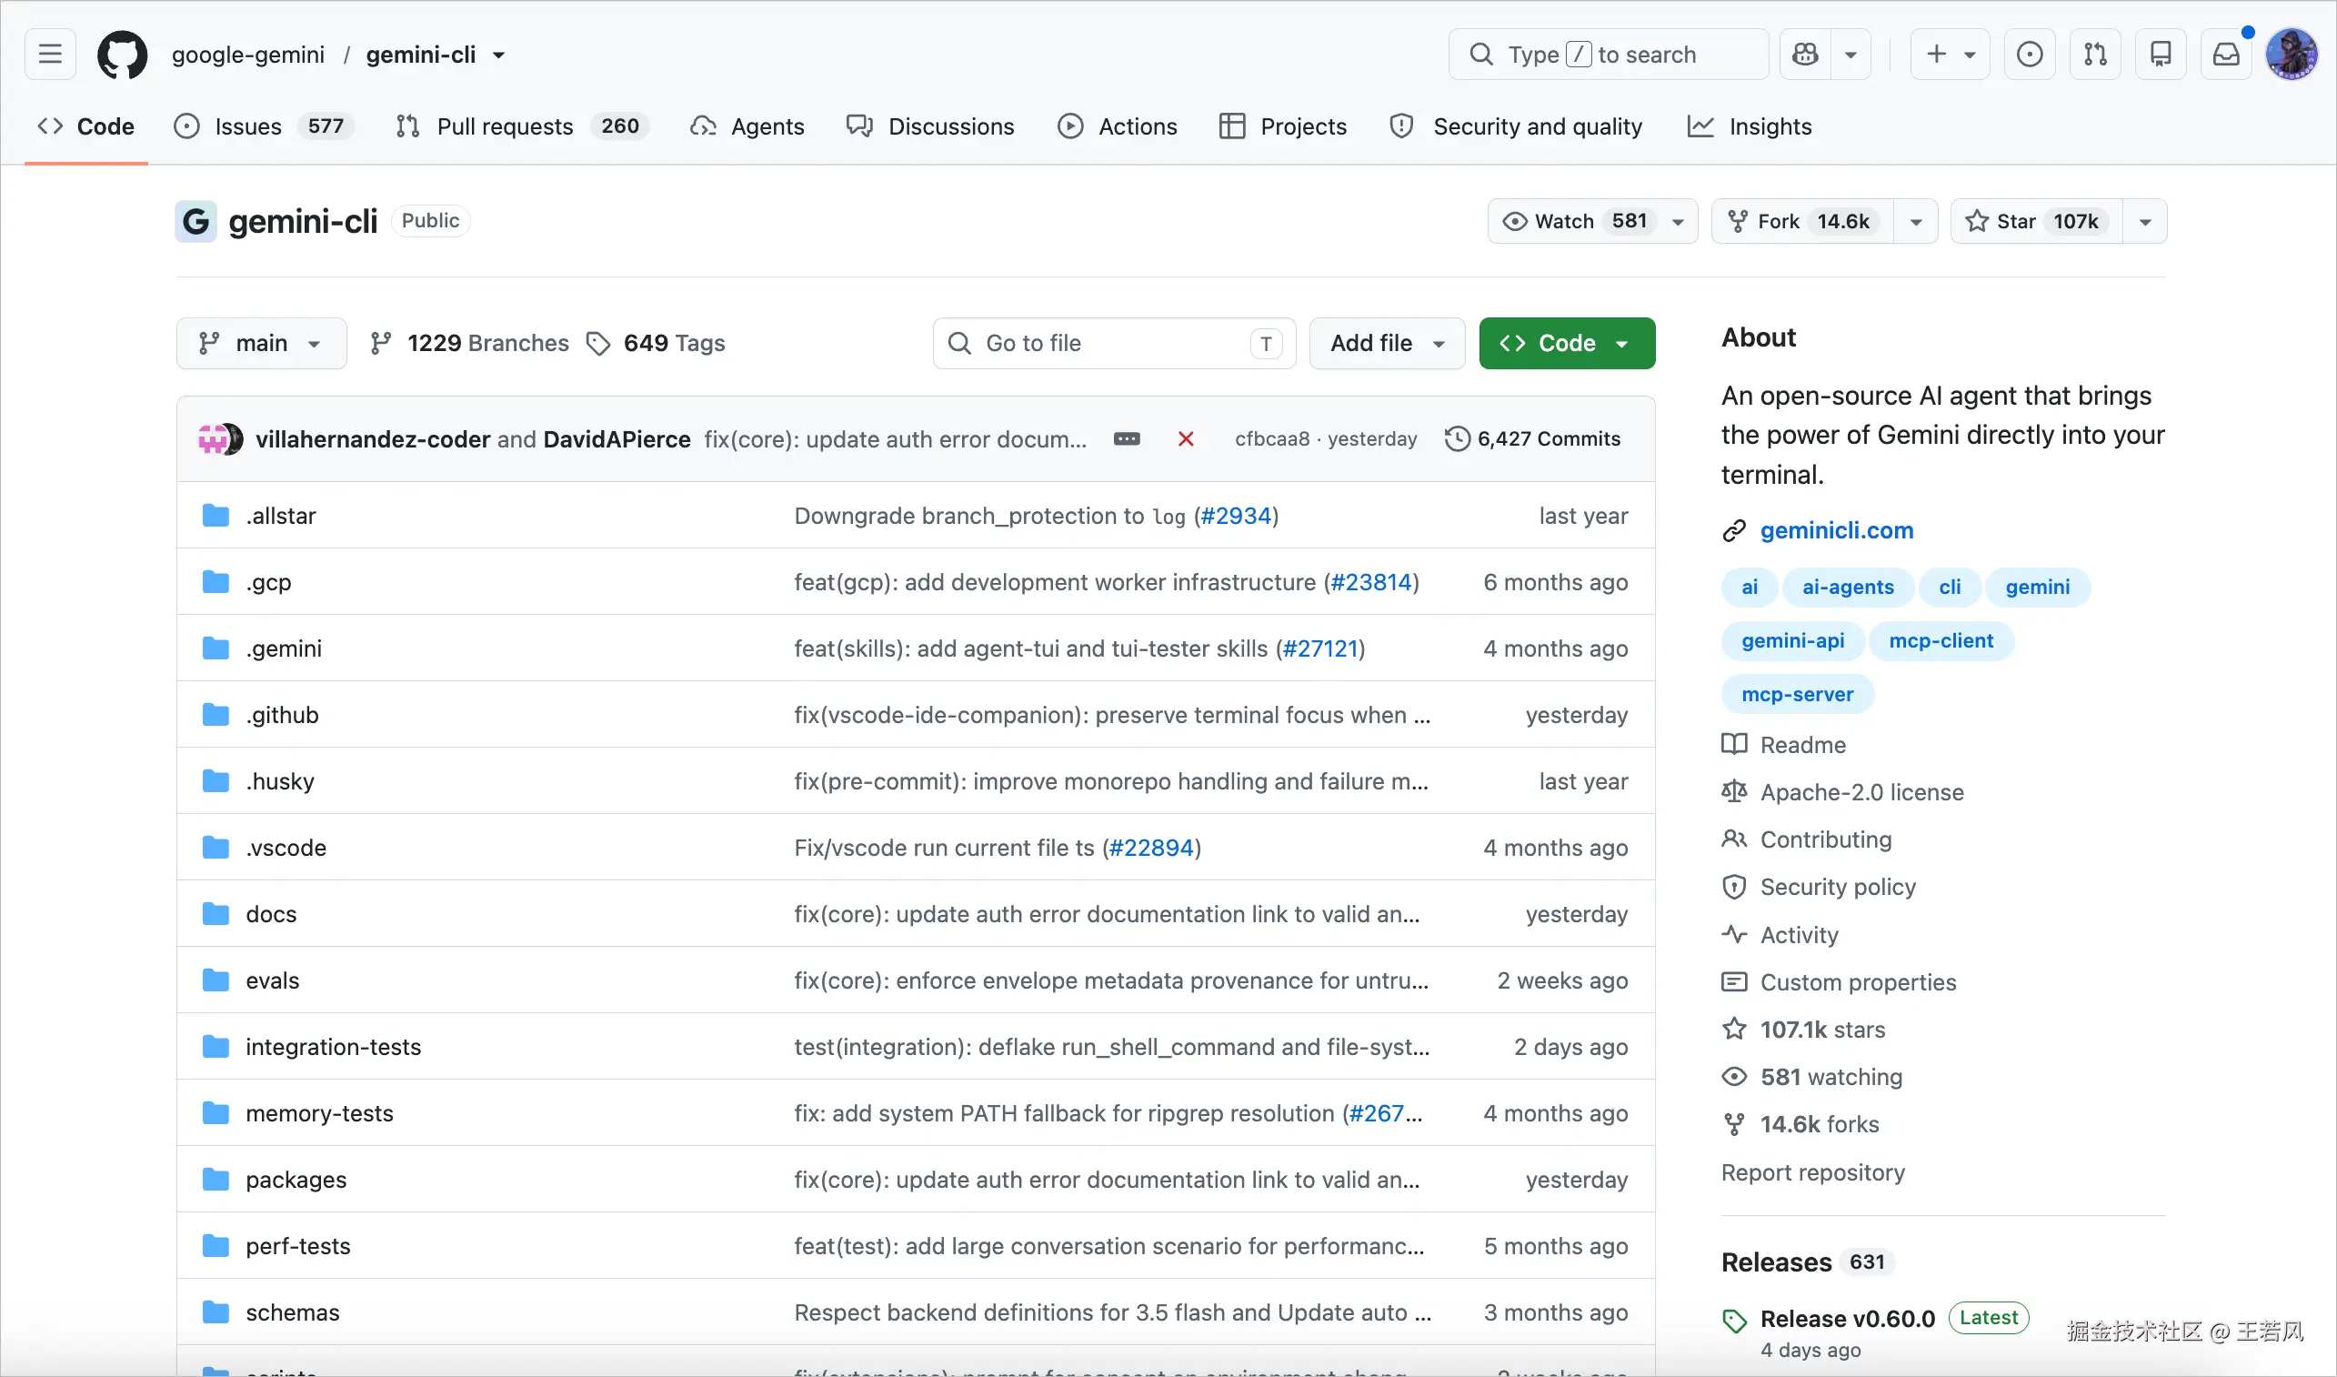Open the .gcp folder
This screenshot has width=2337, height=1377.
coord(268,583)
